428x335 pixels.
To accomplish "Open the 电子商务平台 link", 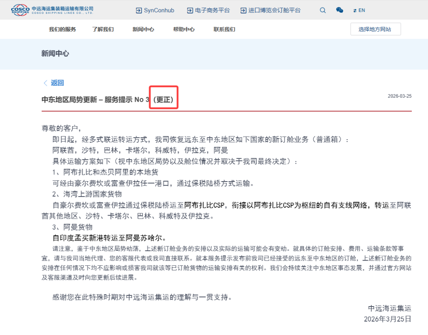I will pos(212,11).
